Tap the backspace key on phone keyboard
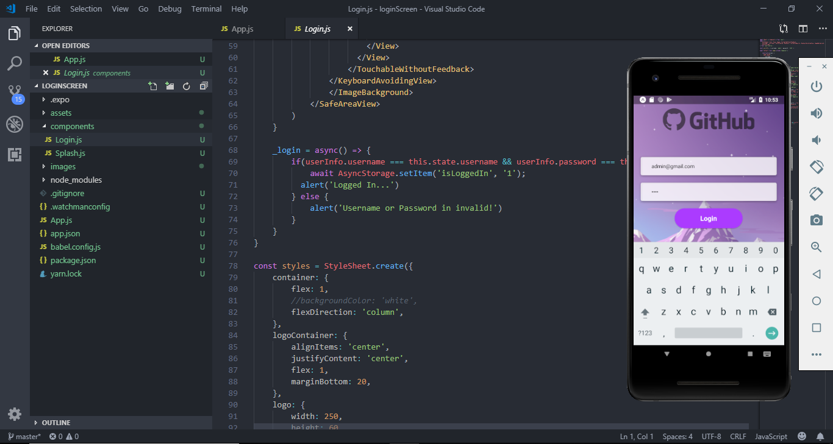Screen dimensions: 833x444 tap(772, 312)
